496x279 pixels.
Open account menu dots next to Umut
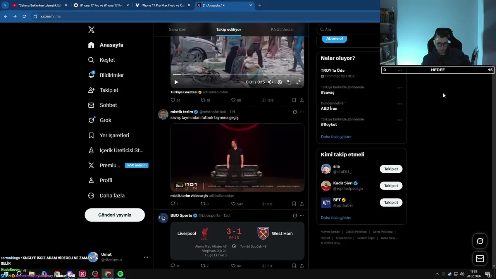click(x=146, y=257)
